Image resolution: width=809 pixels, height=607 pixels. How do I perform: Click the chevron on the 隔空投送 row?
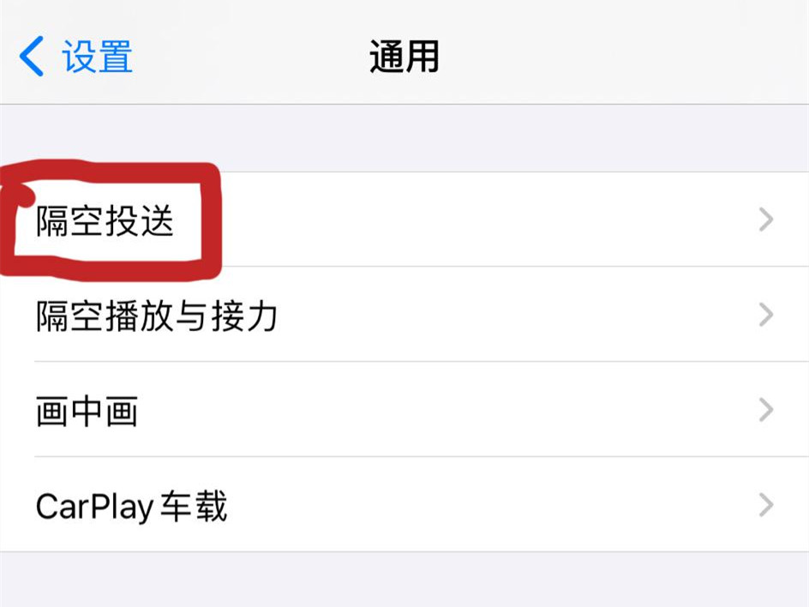point(766,219)
